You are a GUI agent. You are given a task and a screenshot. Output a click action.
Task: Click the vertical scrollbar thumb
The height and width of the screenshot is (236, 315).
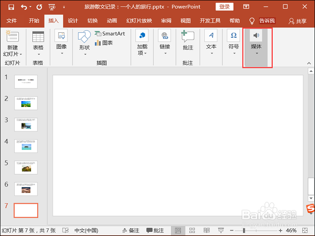pyautogui.click(x=311, y=186)
